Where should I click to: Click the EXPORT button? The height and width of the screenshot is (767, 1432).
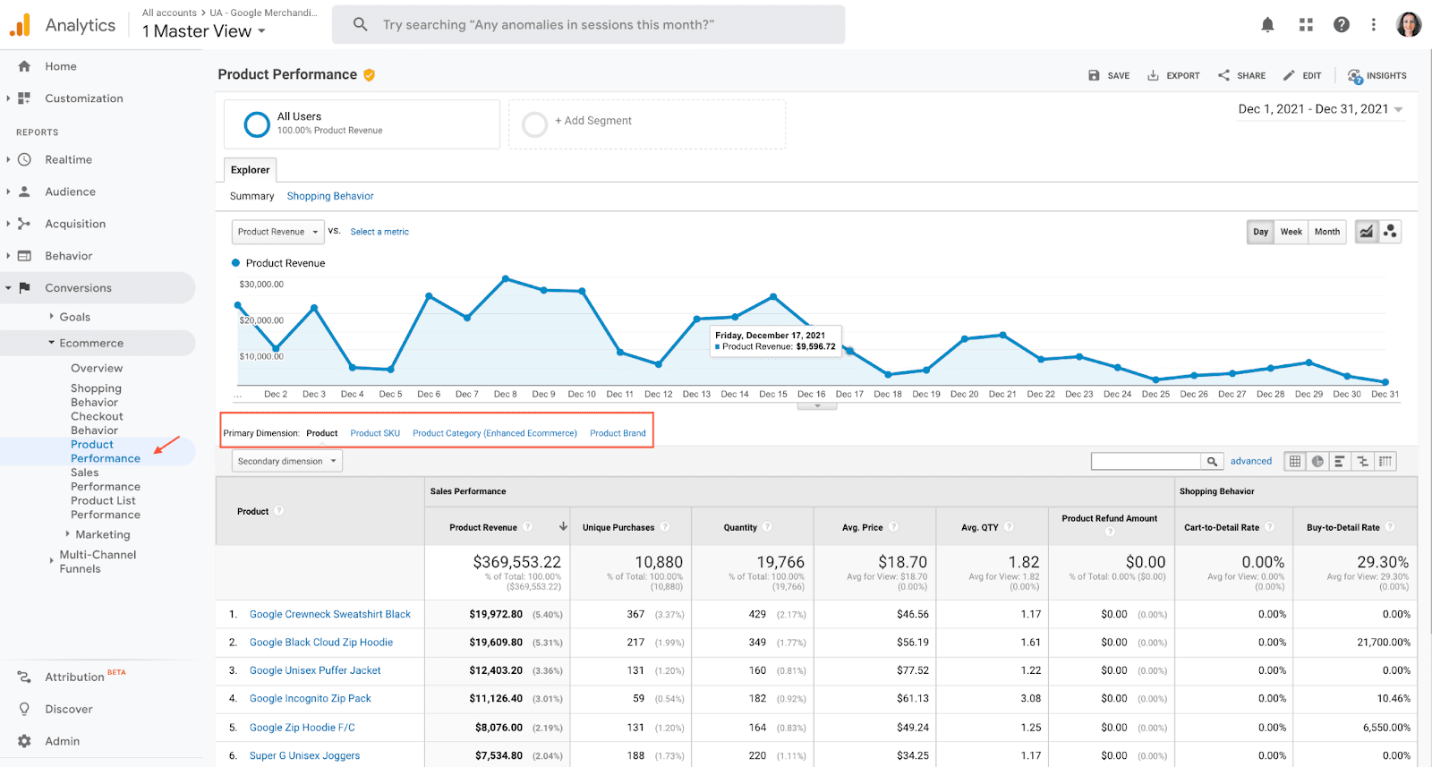click(x=1173, y=76)
